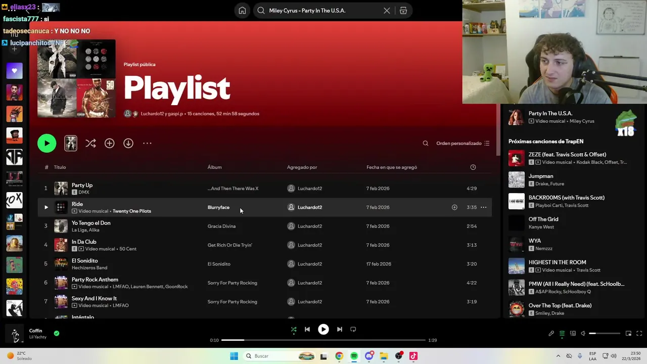Click the taskbar Buscar search box
Viewport: 647px width, 364px height.
280,356
